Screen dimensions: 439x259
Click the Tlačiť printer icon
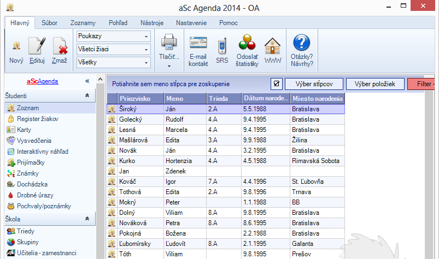click(x=169, y=43)
